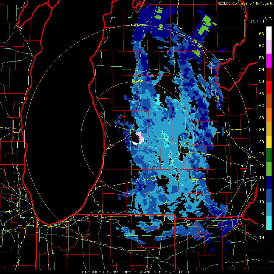Click the KGRR station identifier text
274x274 pixels.
click(146, 272)
